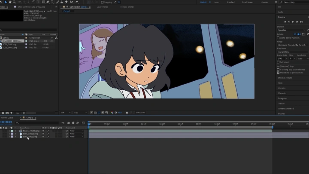This screenshot has height=174, width=309.
Task: Expand the Effects & Presets panel
Action: [285, 78]
